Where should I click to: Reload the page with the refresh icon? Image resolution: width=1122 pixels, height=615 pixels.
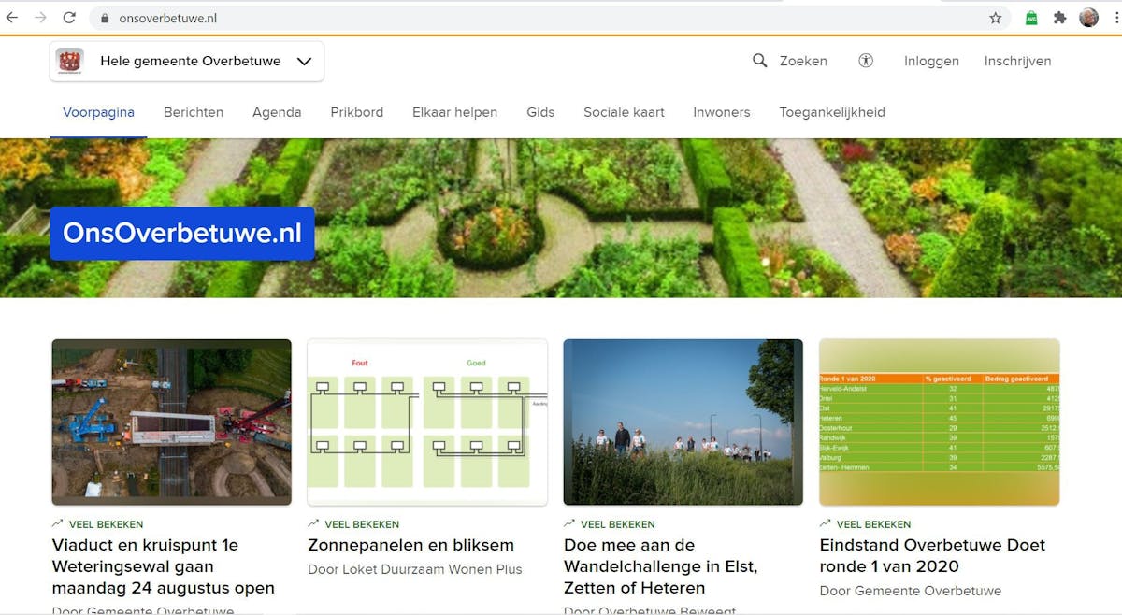69,18
